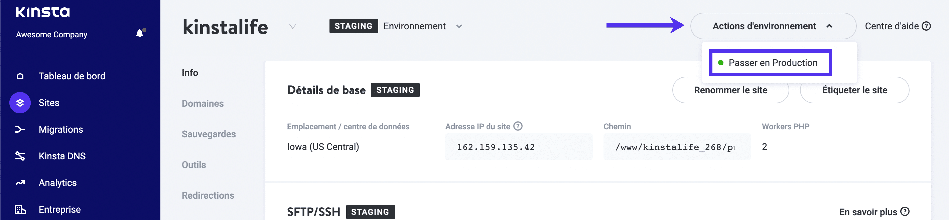Switch to the Redirections tab

[208, 195]
